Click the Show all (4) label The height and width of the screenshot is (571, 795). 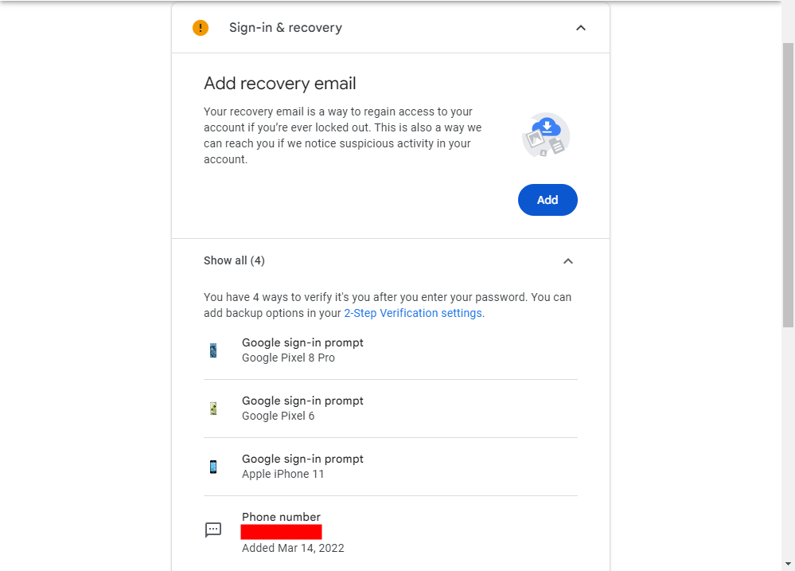click(234, 260)
